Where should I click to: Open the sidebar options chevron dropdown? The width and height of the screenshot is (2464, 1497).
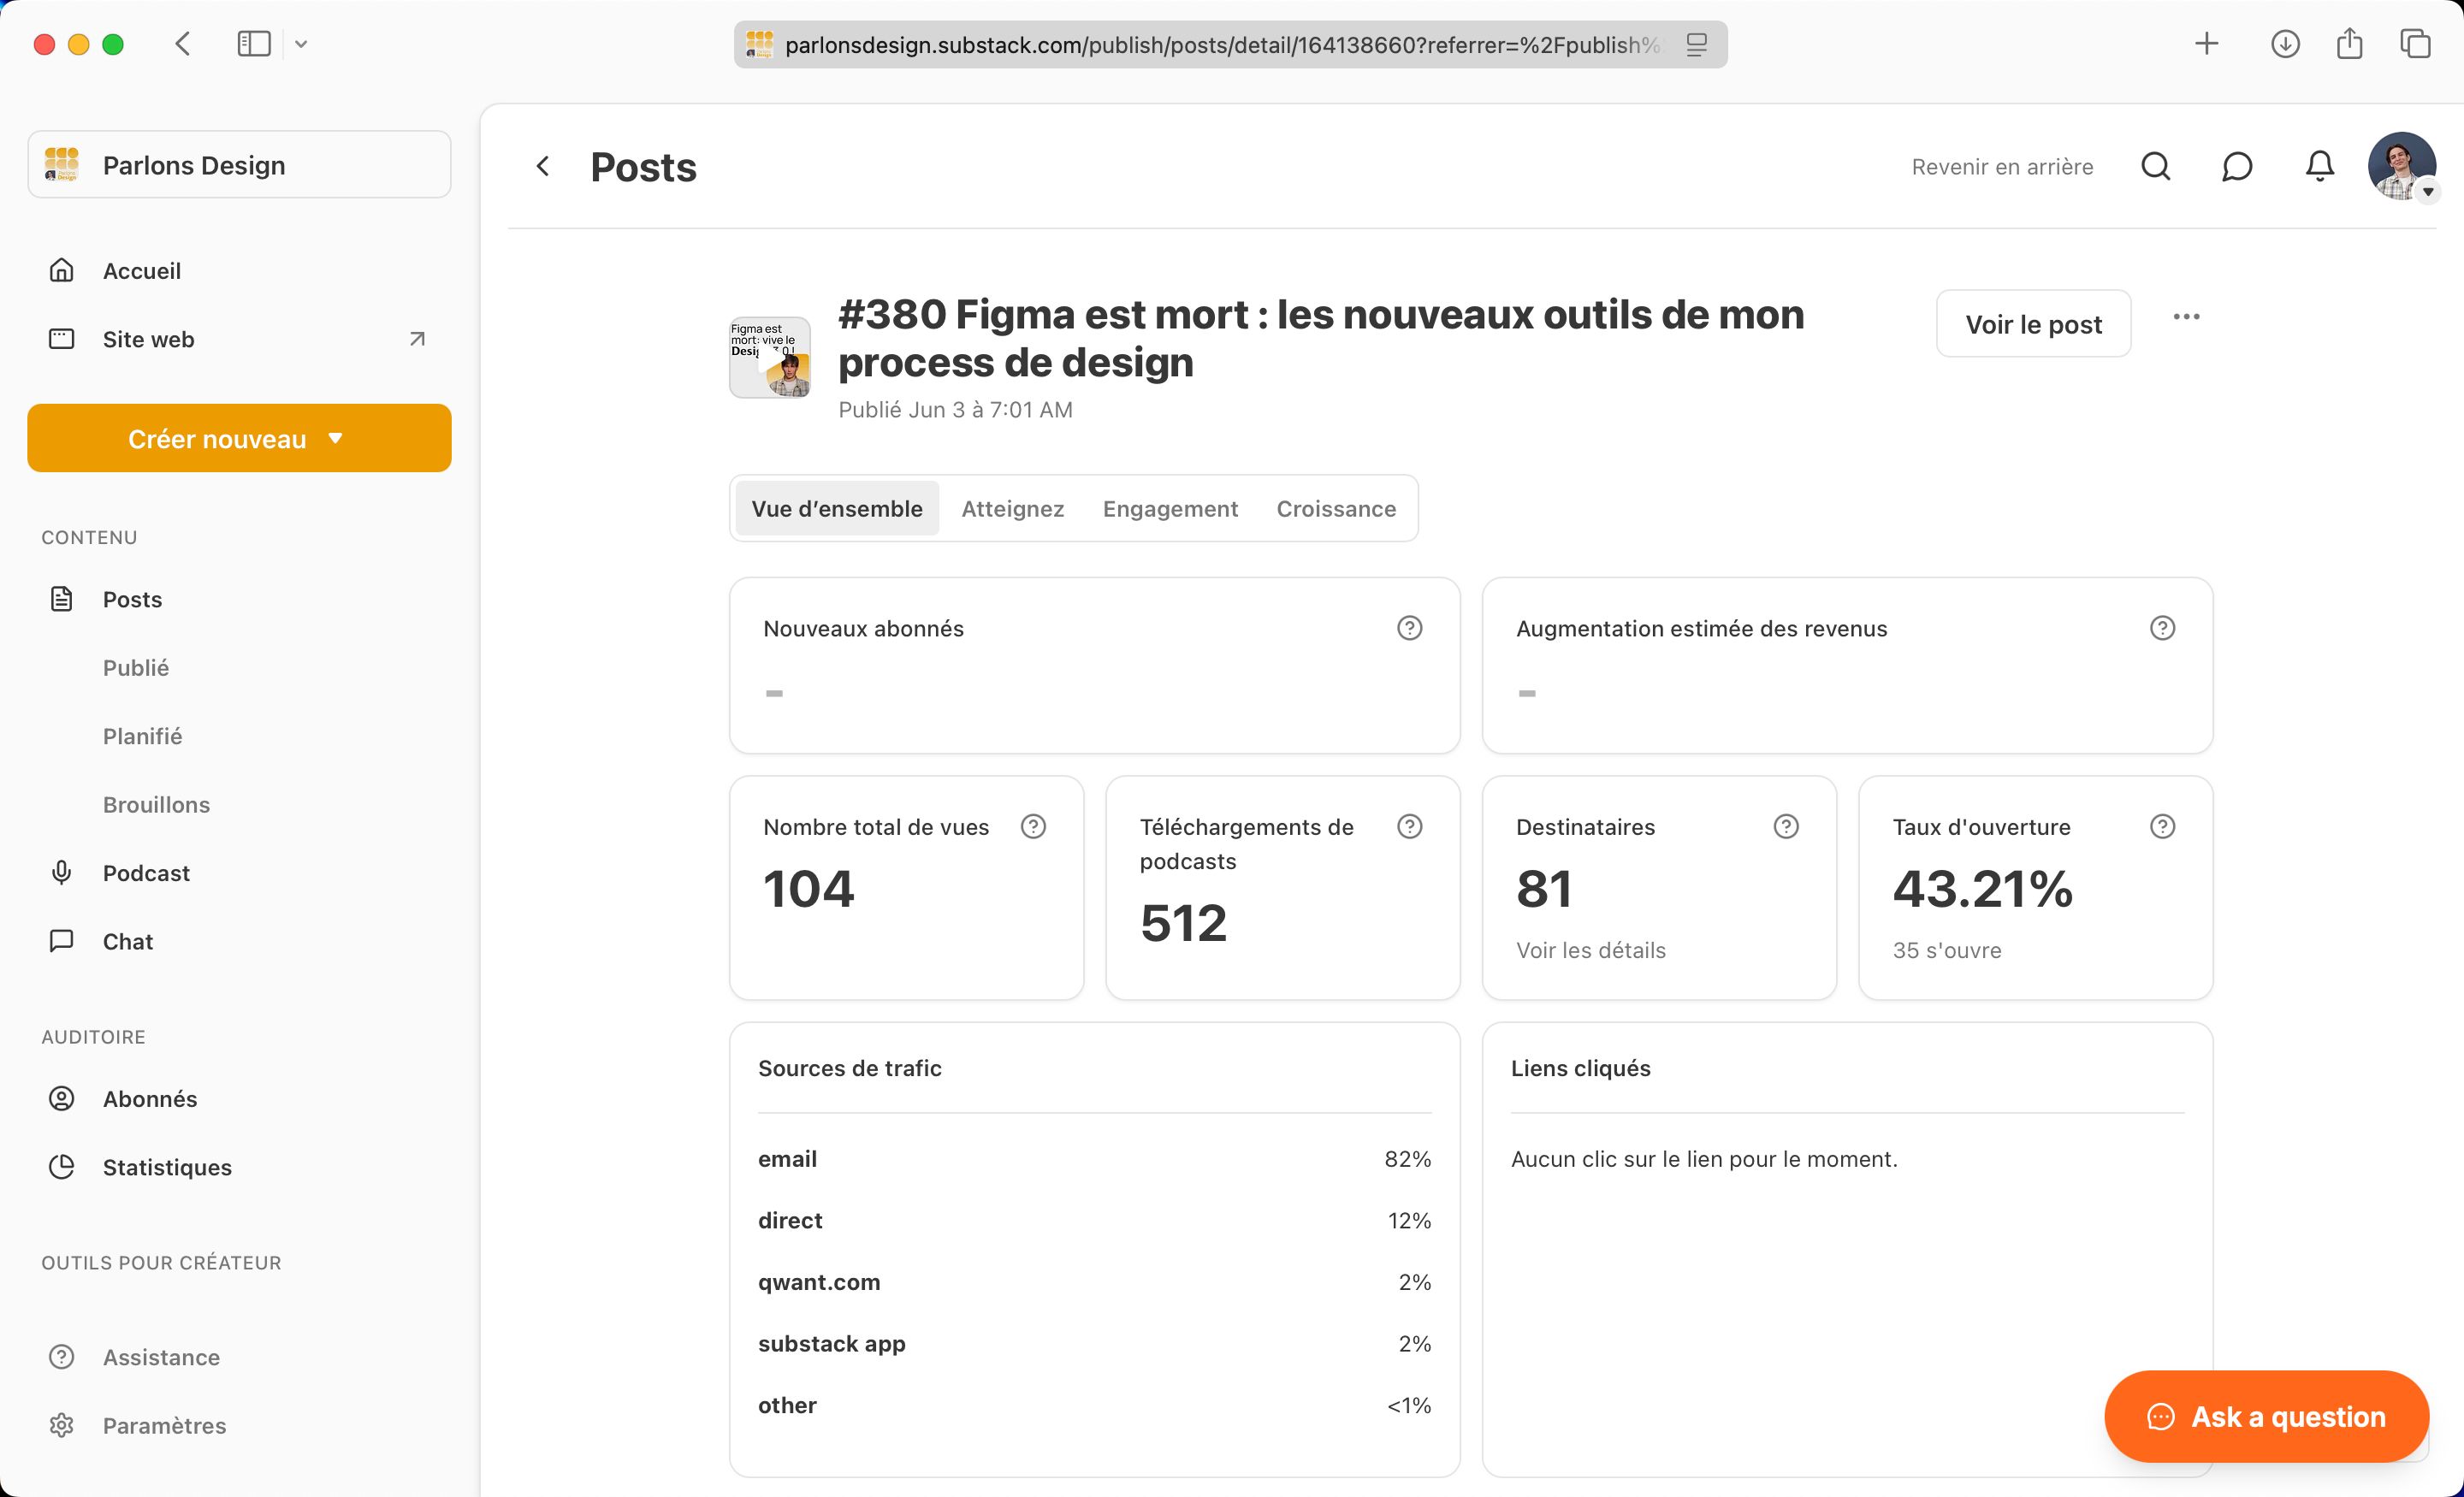point(301,44)
